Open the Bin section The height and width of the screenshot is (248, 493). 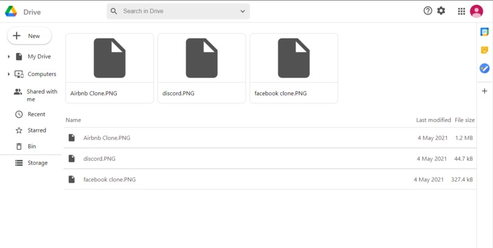click(x=32, y=146)
